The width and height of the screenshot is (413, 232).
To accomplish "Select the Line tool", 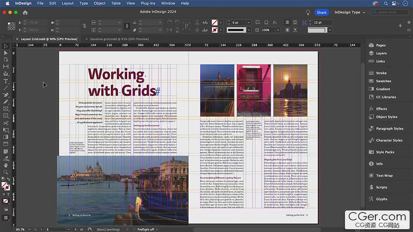I will pyautogui.click(x=6, y=88).
